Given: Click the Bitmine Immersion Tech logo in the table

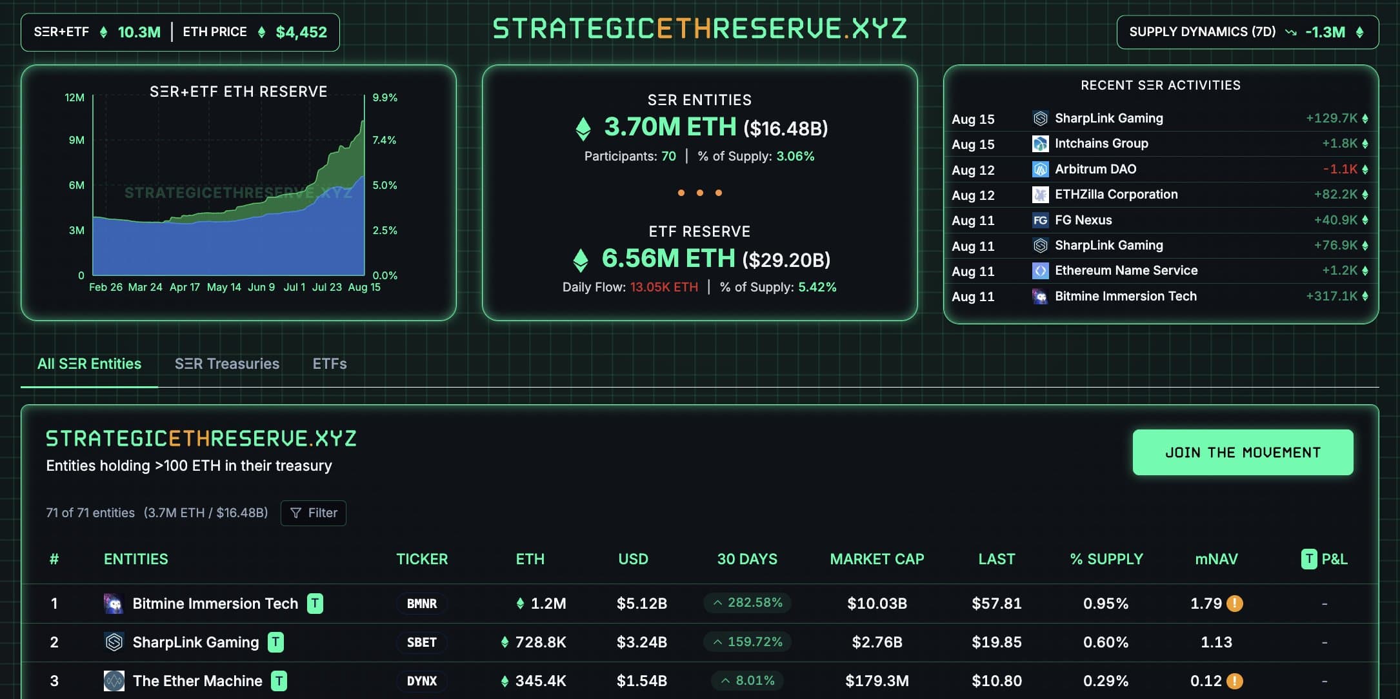Looking at the screenshot, I should coord(115,604).
